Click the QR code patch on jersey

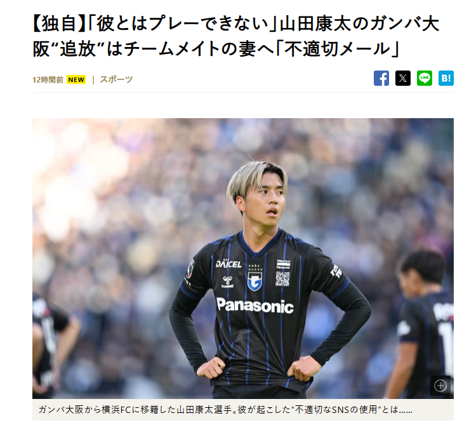pos(282,279)
